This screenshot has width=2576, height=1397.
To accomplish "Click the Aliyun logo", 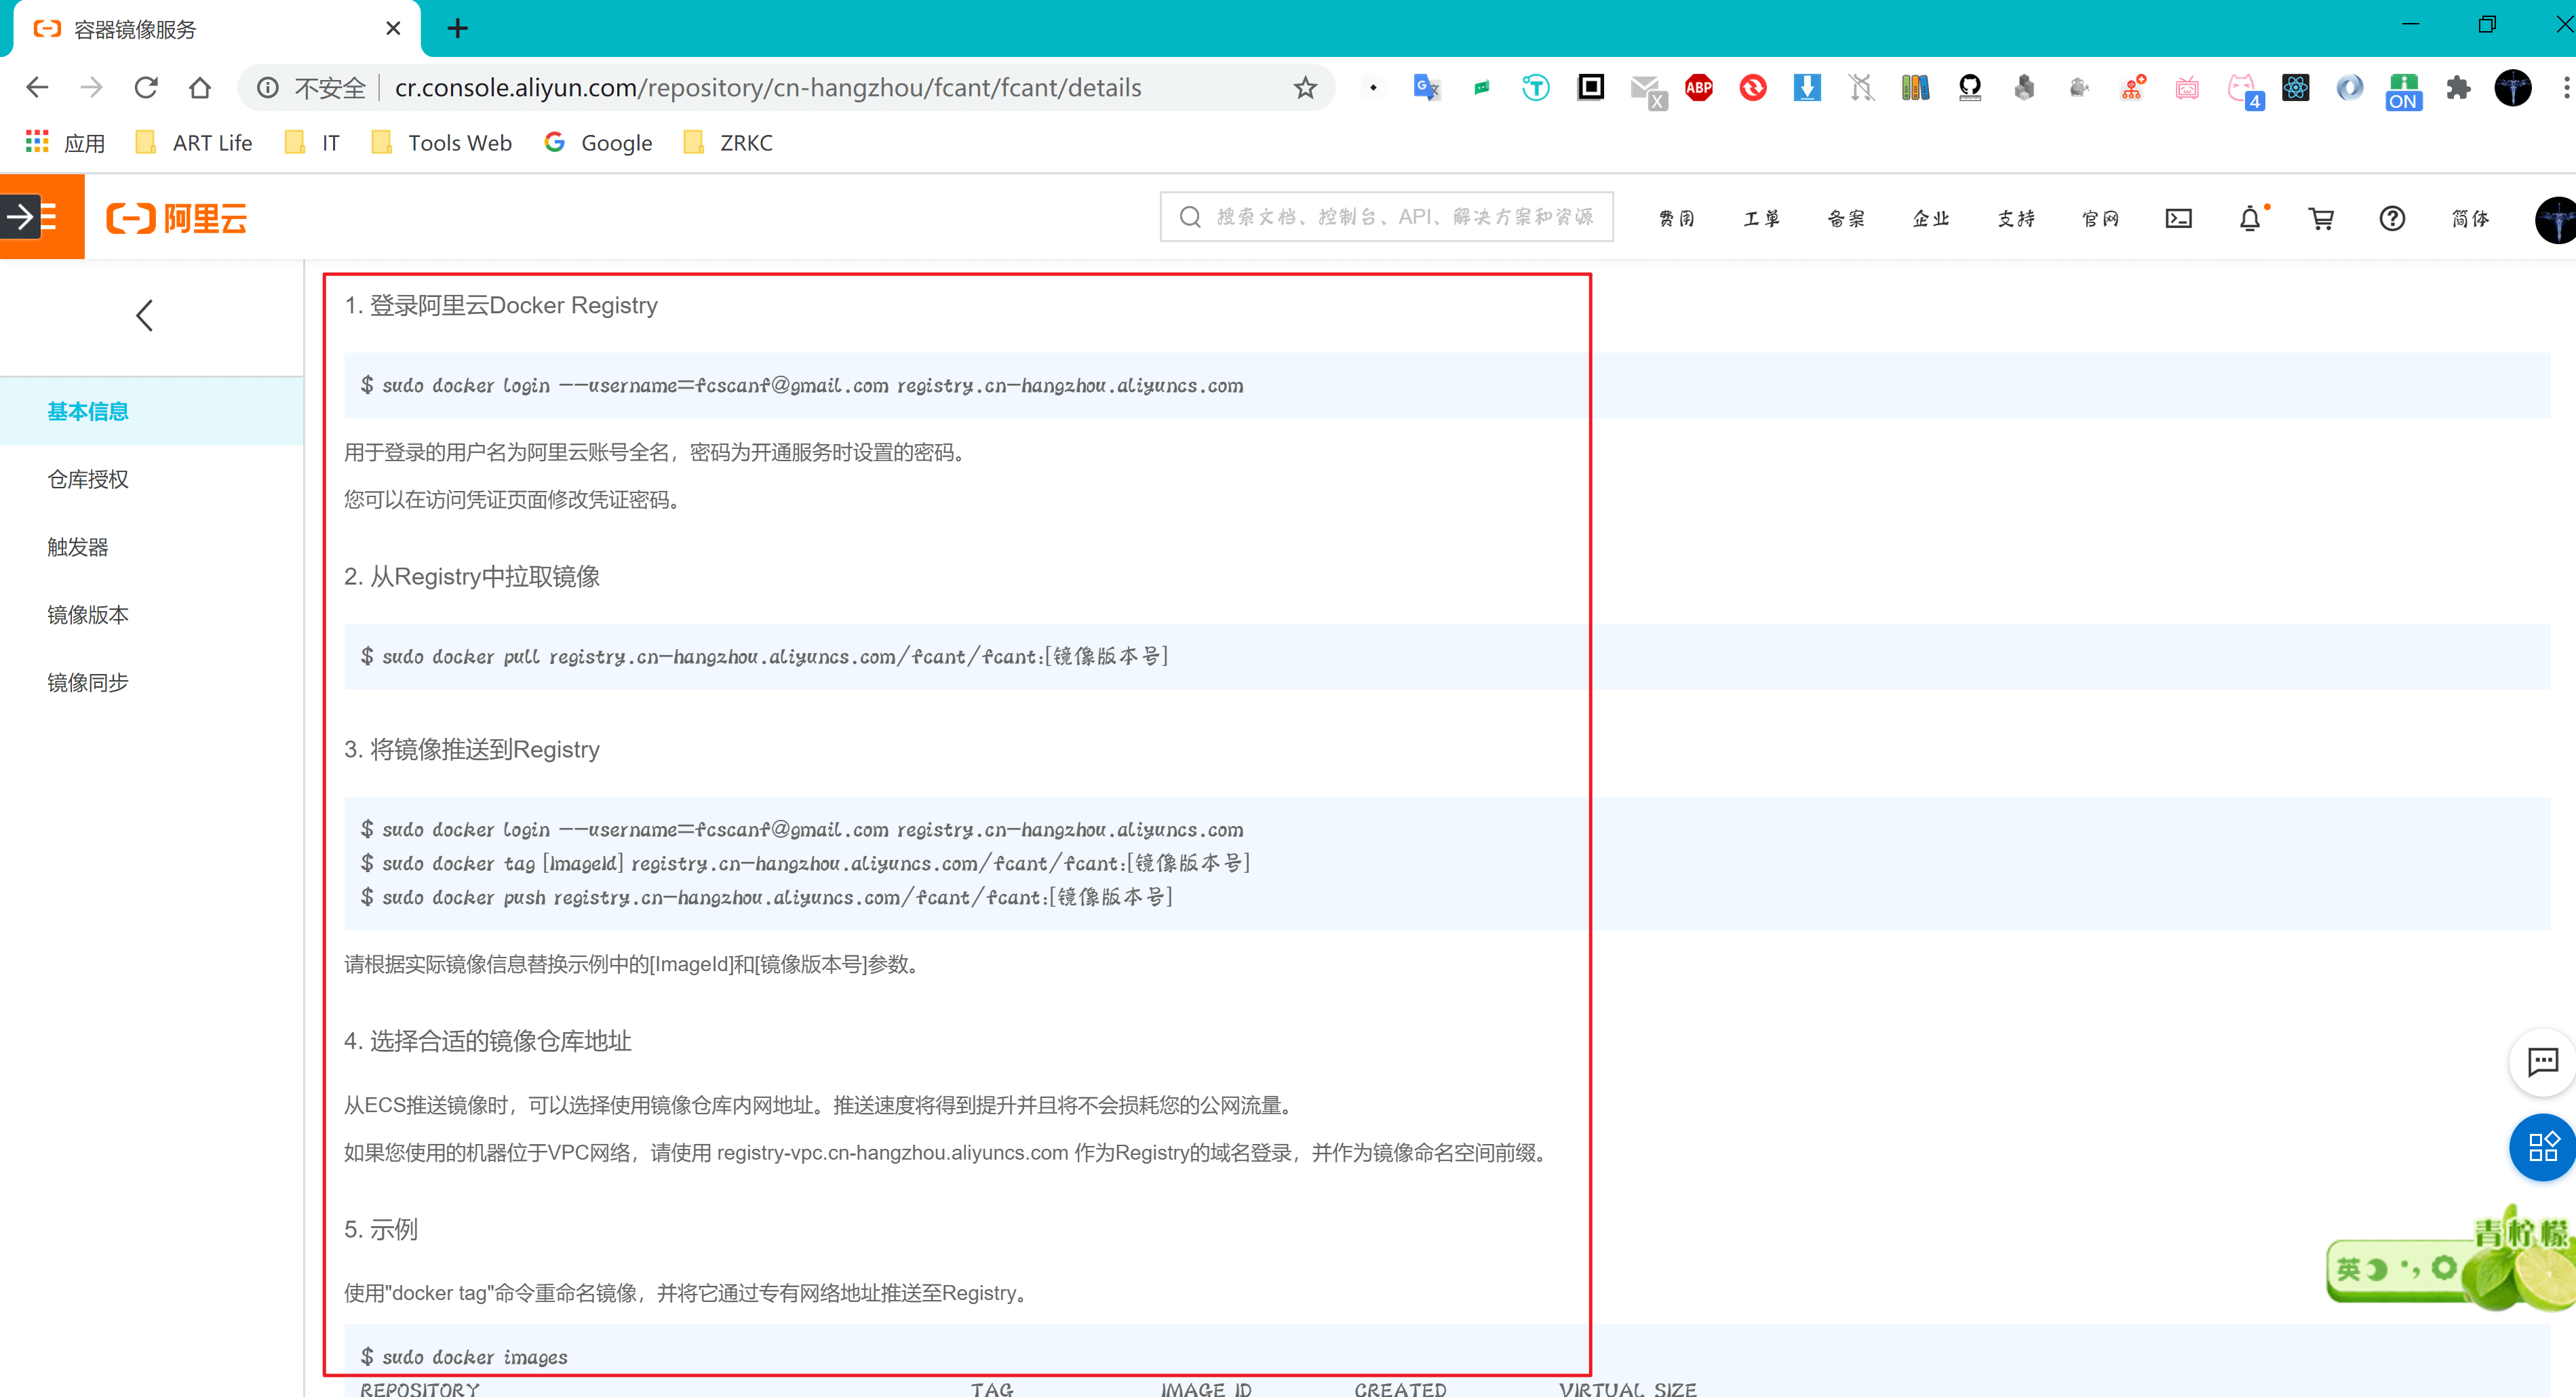I will [177, 218].
